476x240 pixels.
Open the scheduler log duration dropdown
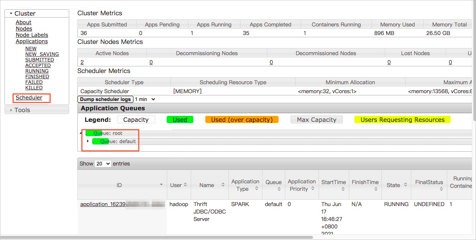point(145,99)
